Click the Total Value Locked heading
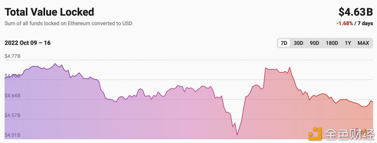 (49, 12)
